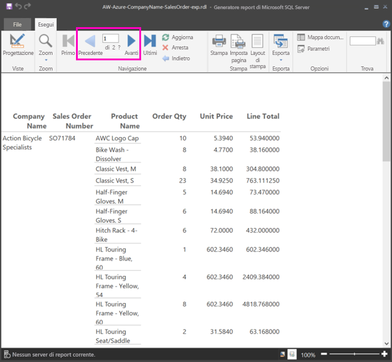The width and height of the screenshot is (392, 362).
Task: Jump to last page with Ultimi
Action: pos(150,45)
